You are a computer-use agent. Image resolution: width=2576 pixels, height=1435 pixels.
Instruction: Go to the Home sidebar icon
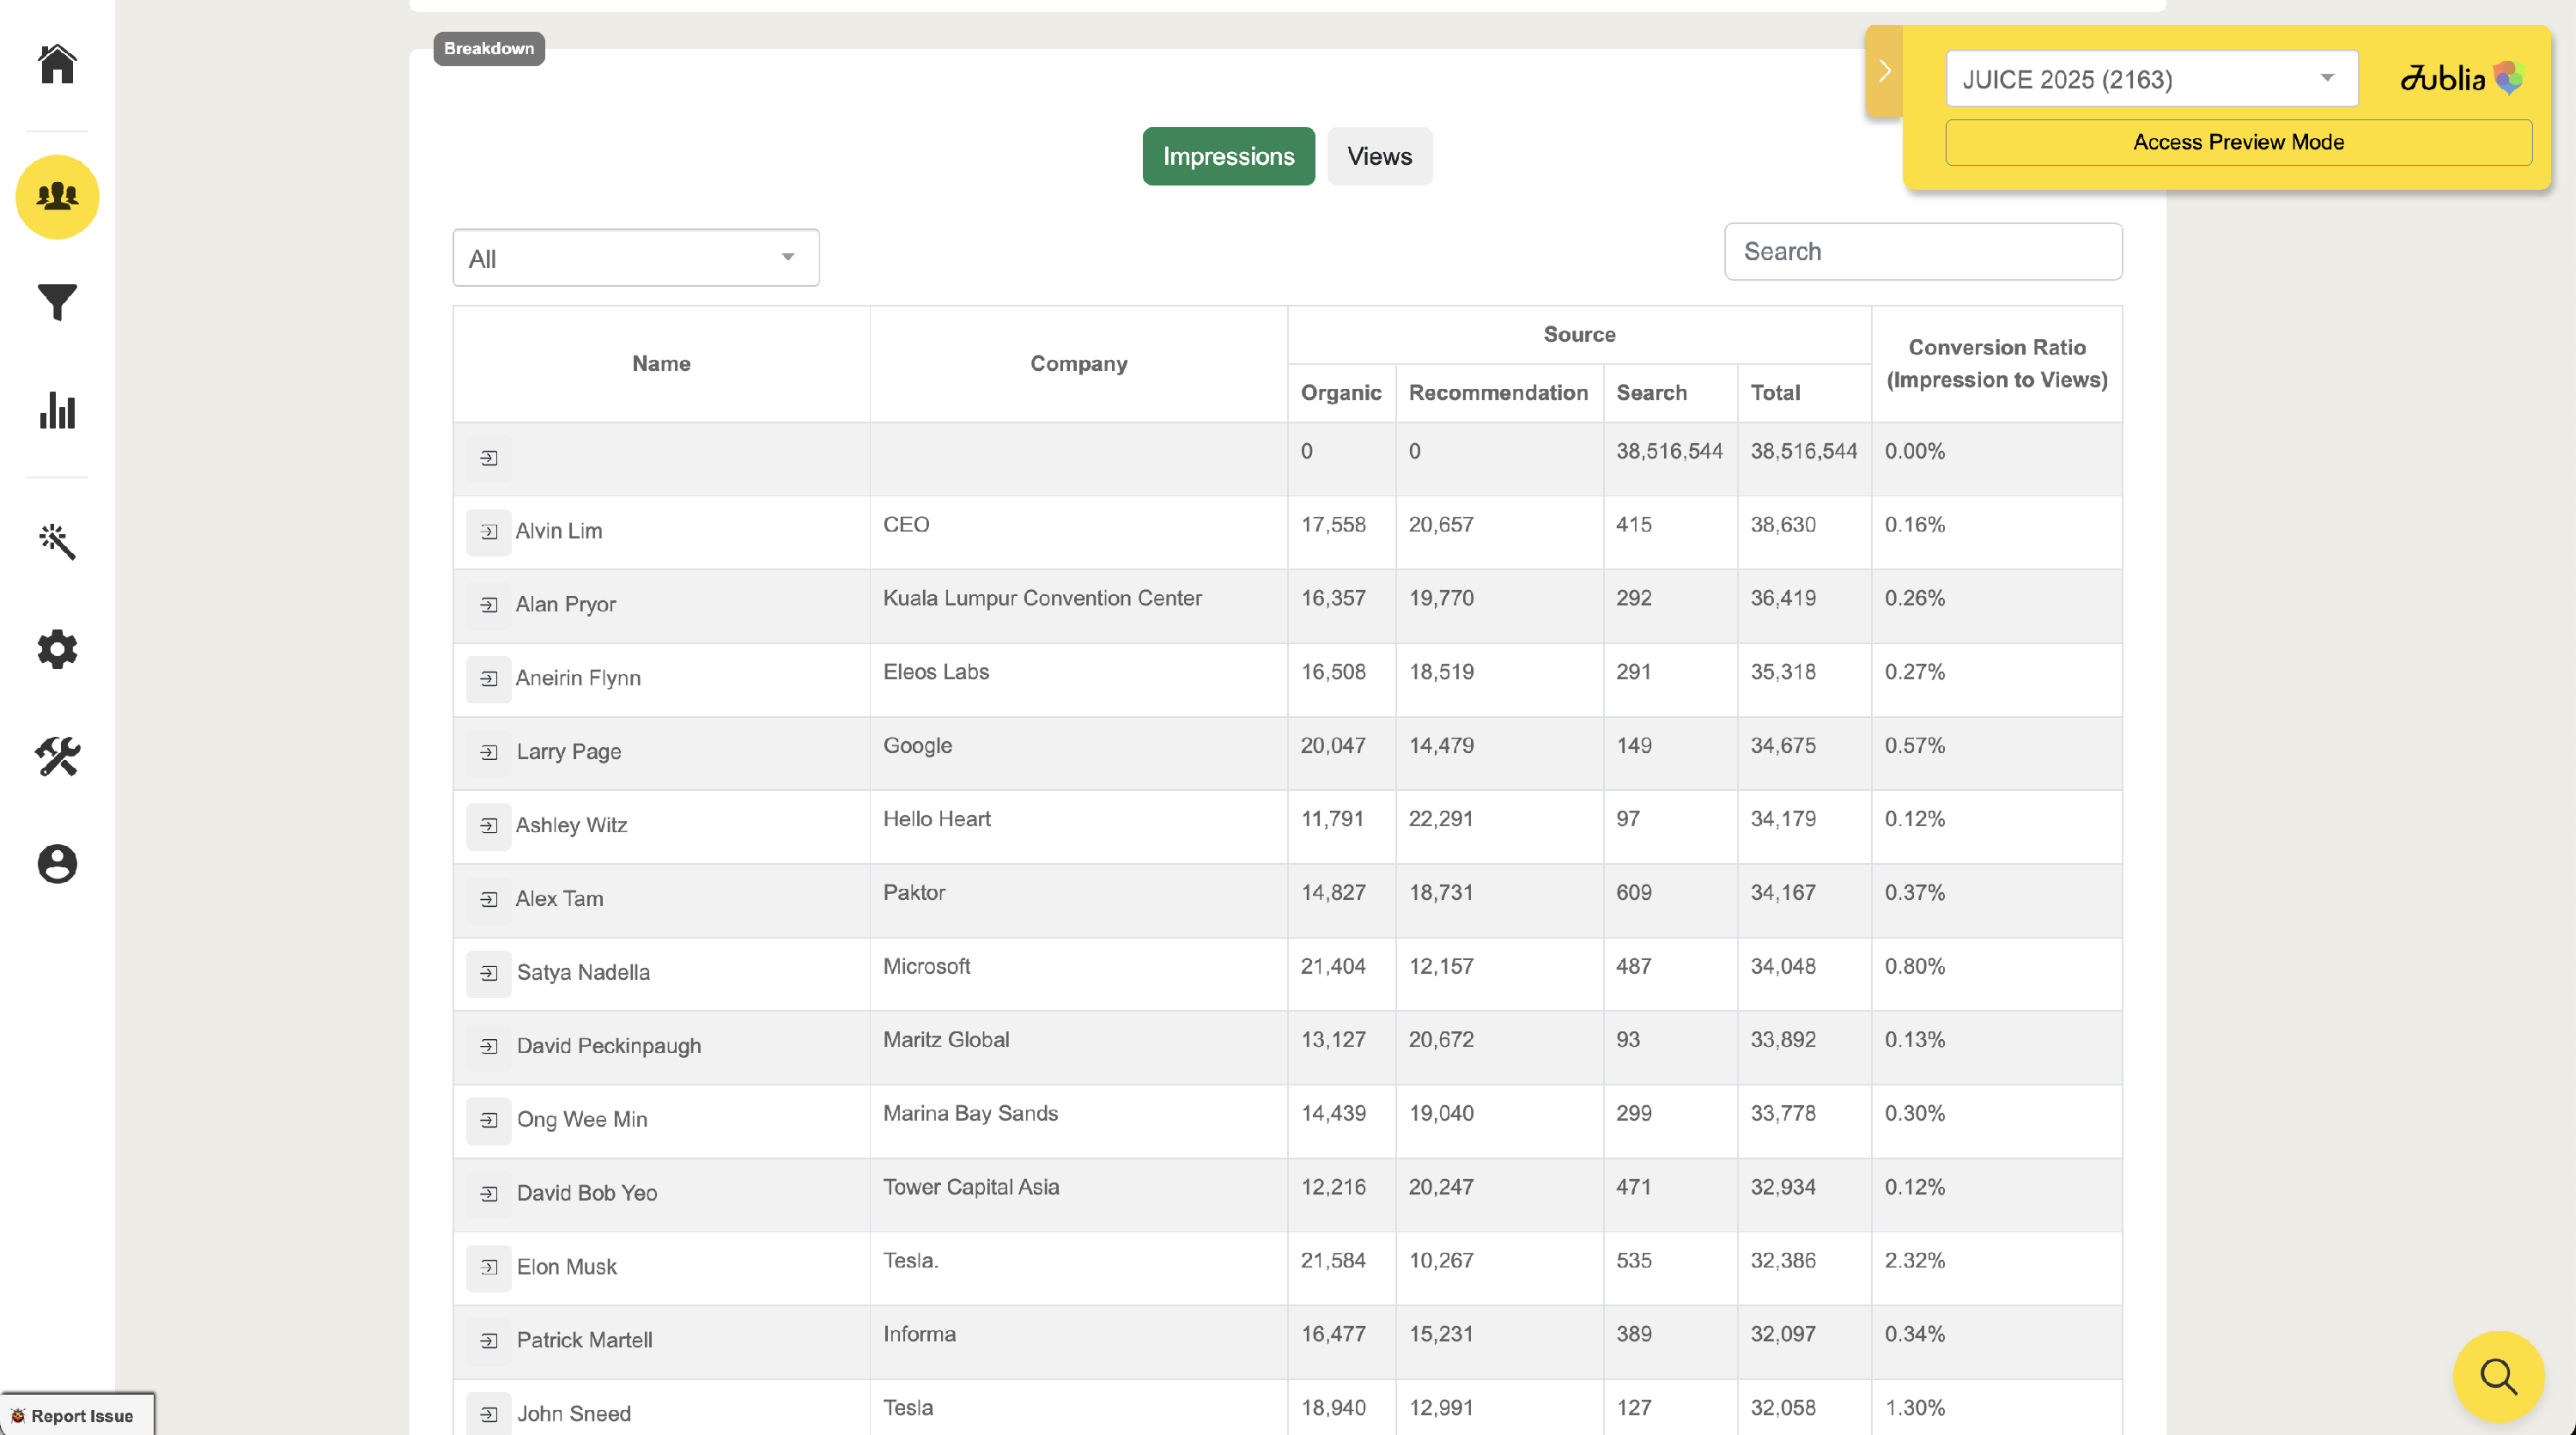[57, 64]
